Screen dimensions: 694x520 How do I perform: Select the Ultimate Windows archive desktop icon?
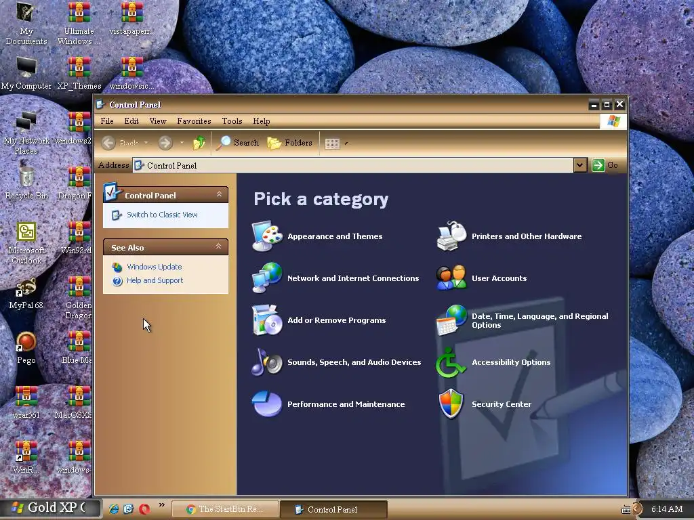[x=79, y=24]
